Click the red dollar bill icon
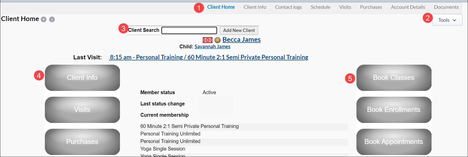Screen dimensions: 468x157 coord(207,40)
